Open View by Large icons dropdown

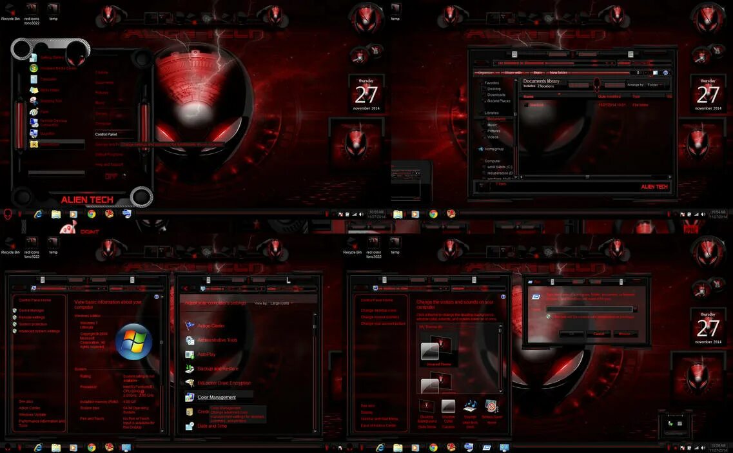[280, 304]
